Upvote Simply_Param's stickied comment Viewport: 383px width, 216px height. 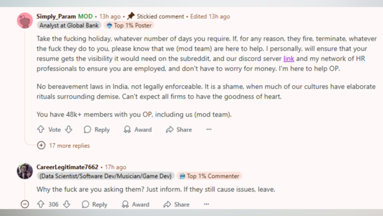[41, 129]
